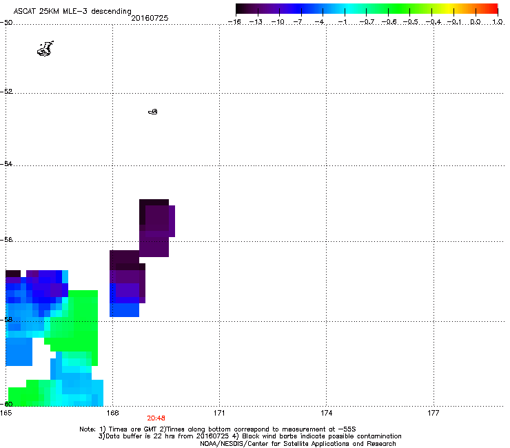Click latitude label -56
510x448 pixels.
tap(6, 239)
